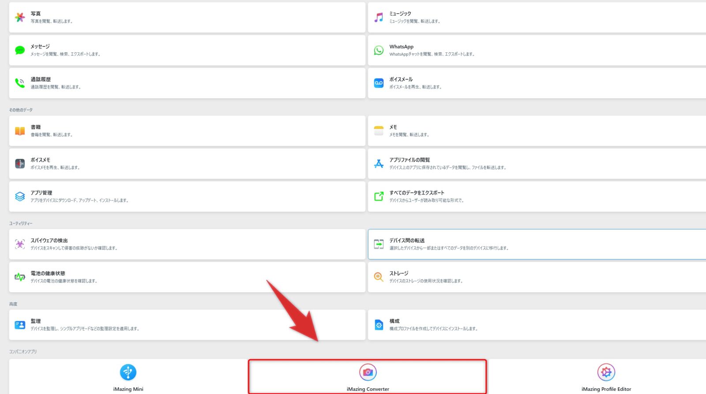Open the Music (ミュージック) note icon
Screen dimensions: 706x394
[x=379, y=17]
